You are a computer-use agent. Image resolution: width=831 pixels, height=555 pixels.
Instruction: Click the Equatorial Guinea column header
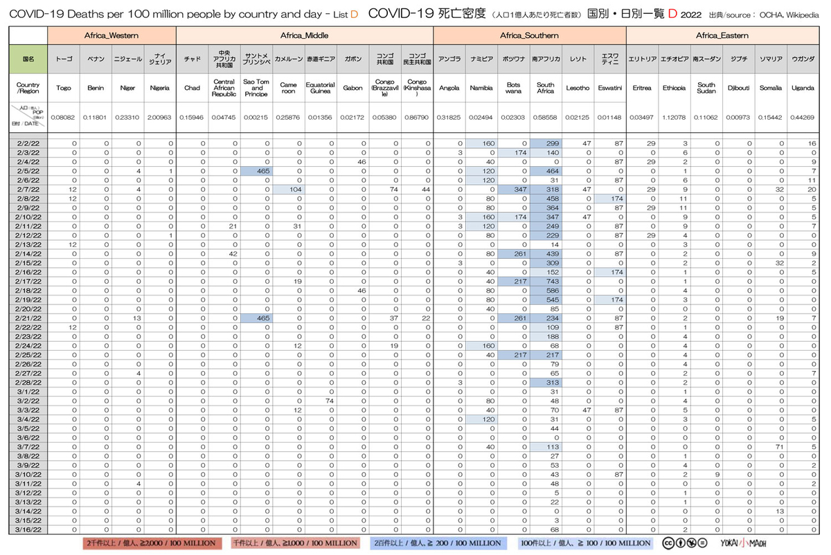(x=321, y=88)
